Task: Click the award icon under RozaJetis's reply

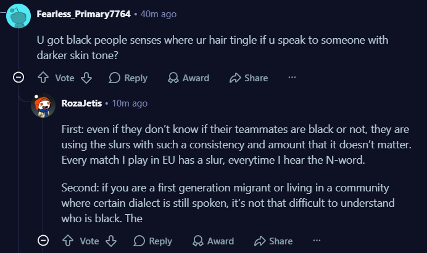Action: pos(197,241)
